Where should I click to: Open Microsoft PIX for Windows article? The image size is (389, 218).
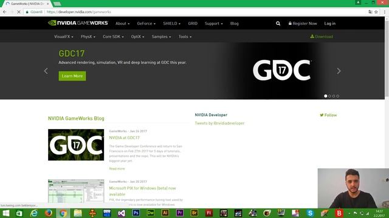pyautogui.click(x=142, y=191)
